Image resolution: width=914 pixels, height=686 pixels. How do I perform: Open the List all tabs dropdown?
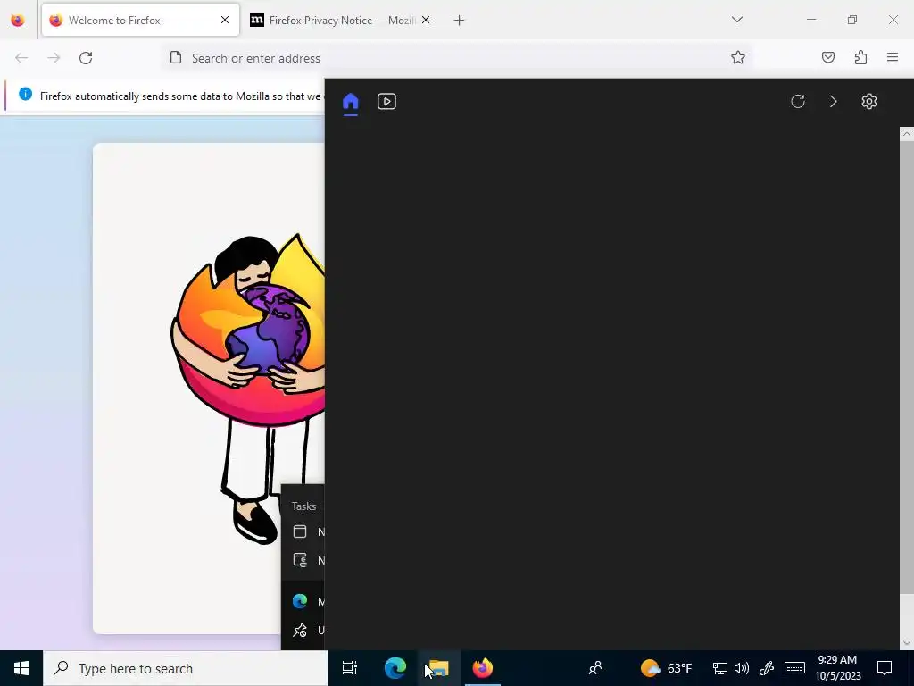(736, 20)
